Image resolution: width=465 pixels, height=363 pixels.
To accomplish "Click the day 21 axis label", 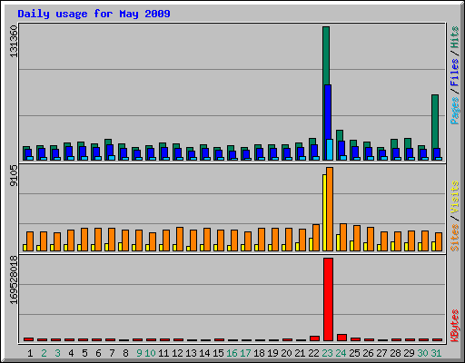I will tap(300, 353).
